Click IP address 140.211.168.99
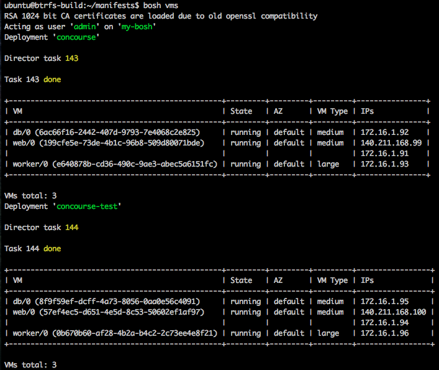This screenshot has height=370, width=439. (391, 143)
